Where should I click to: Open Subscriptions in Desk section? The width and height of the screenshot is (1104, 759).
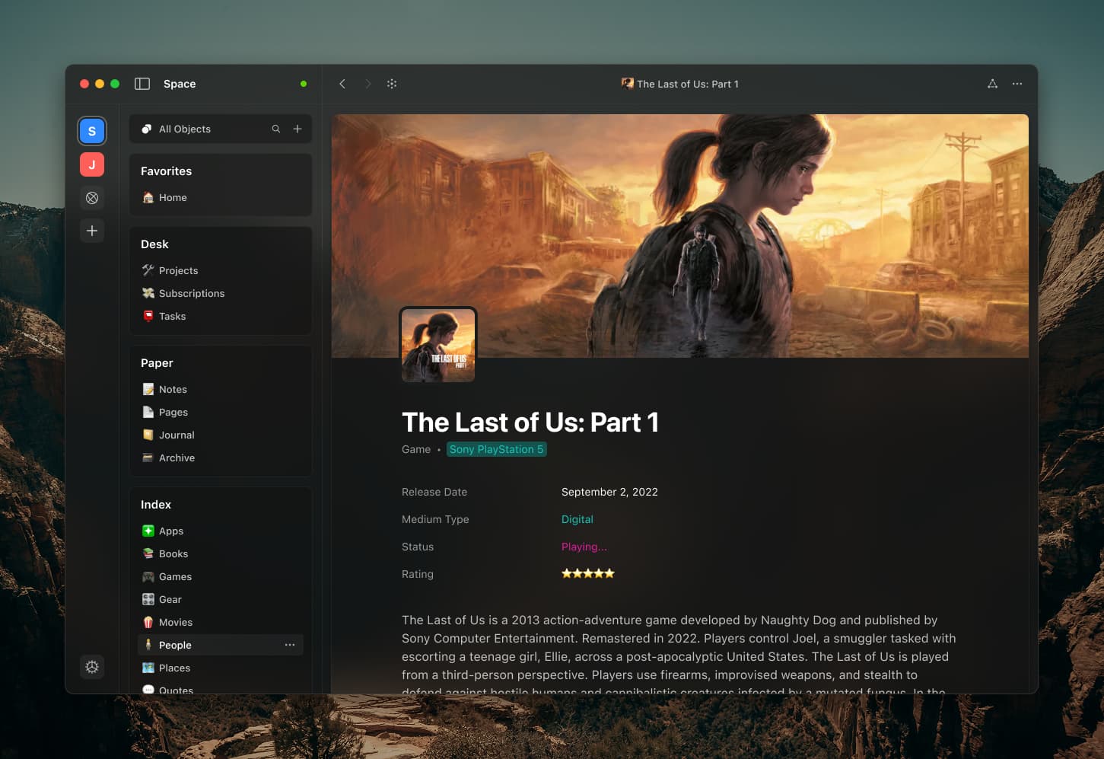221,293
